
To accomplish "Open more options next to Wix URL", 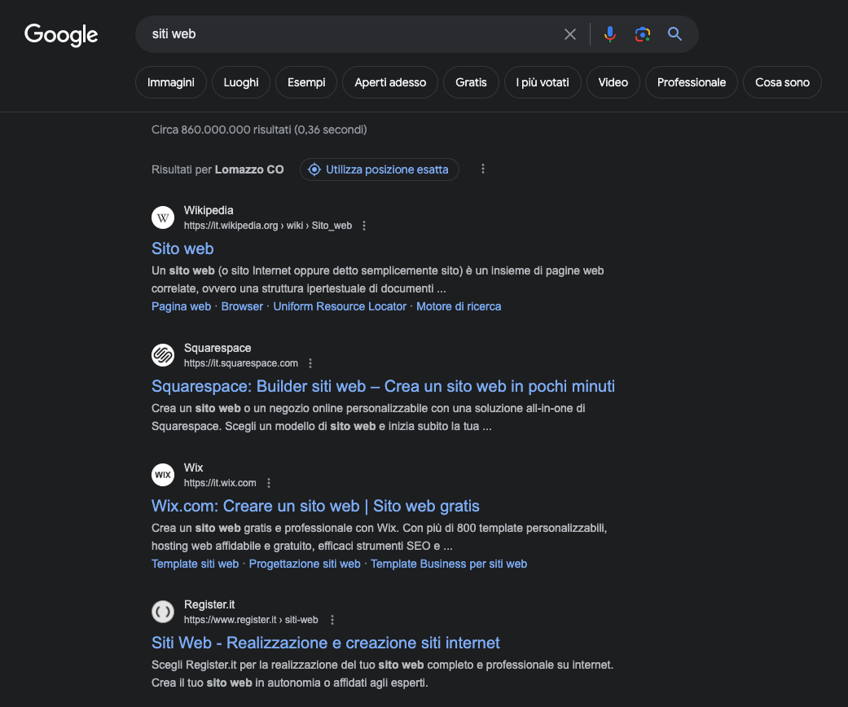I will point(269,482).
